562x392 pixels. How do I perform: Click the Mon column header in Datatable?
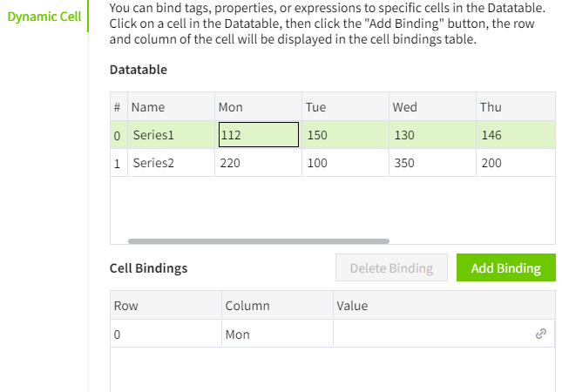[258, 107]
